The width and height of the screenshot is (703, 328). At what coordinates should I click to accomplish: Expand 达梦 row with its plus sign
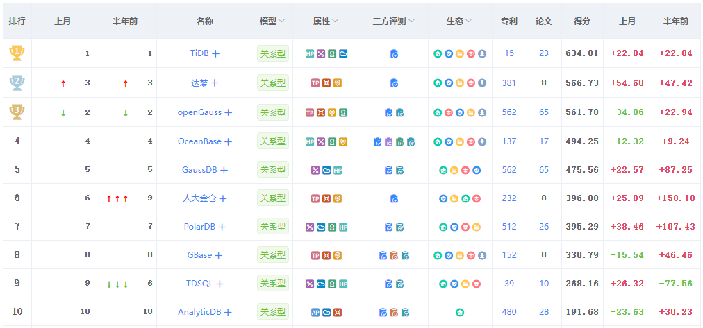[215, 83]
